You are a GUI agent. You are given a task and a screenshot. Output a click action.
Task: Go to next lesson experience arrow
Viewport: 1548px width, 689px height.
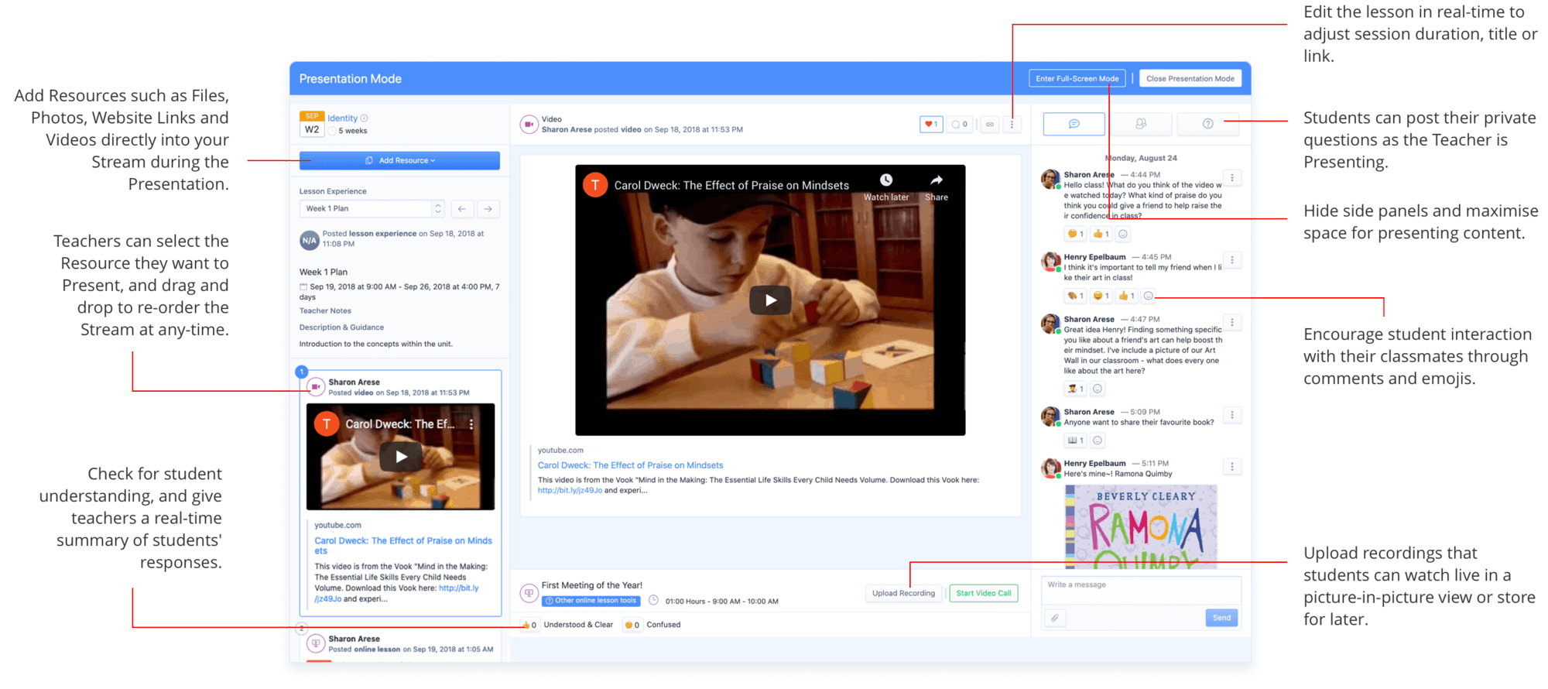click(488, 208)
